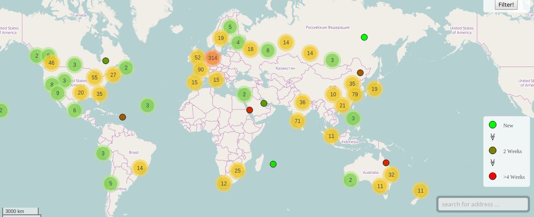Open the green 2 cluster in western Australia
The width and height of the screenshot is (534, 217).
click(x=351, y=180)
